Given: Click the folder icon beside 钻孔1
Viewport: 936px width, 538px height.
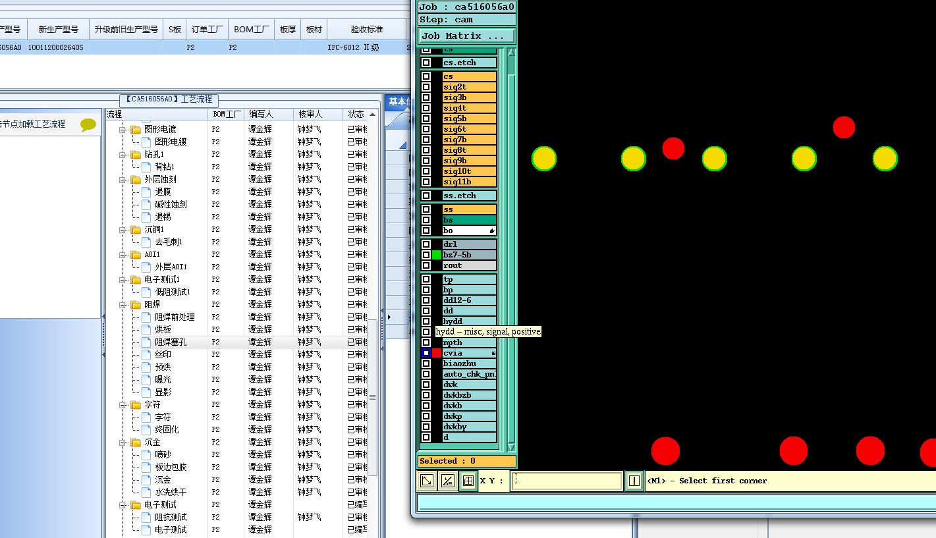Looking at the screenshot, I should click(136, 154).
